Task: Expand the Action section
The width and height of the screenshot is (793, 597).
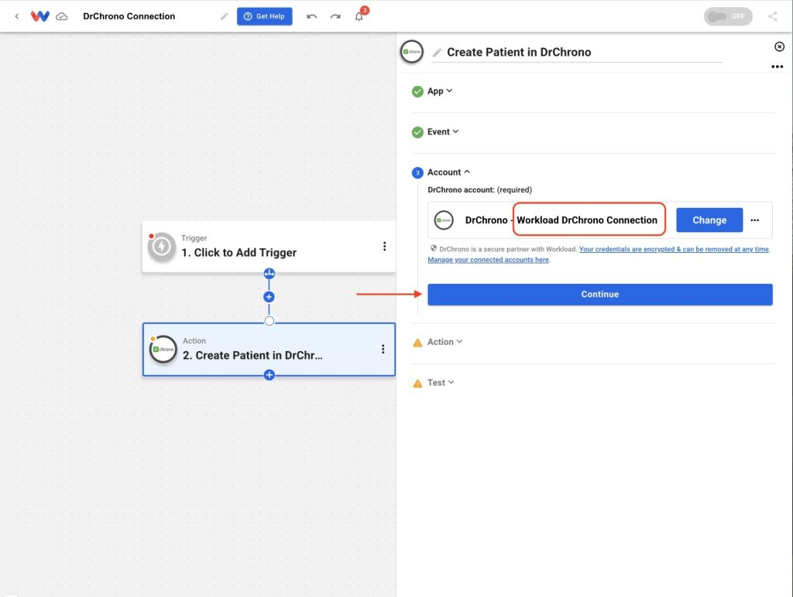Action: 445,342
